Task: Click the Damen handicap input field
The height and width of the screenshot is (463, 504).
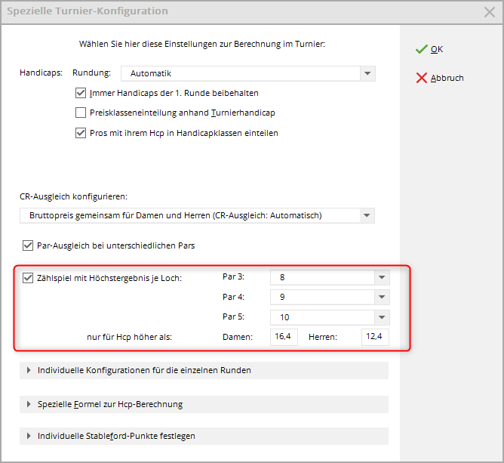Action: click(x=284, y=337)
